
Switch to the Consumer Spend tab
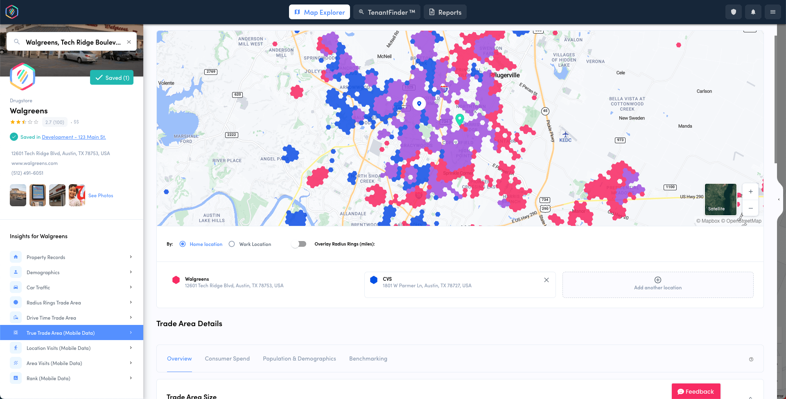(x=227, y=358)
